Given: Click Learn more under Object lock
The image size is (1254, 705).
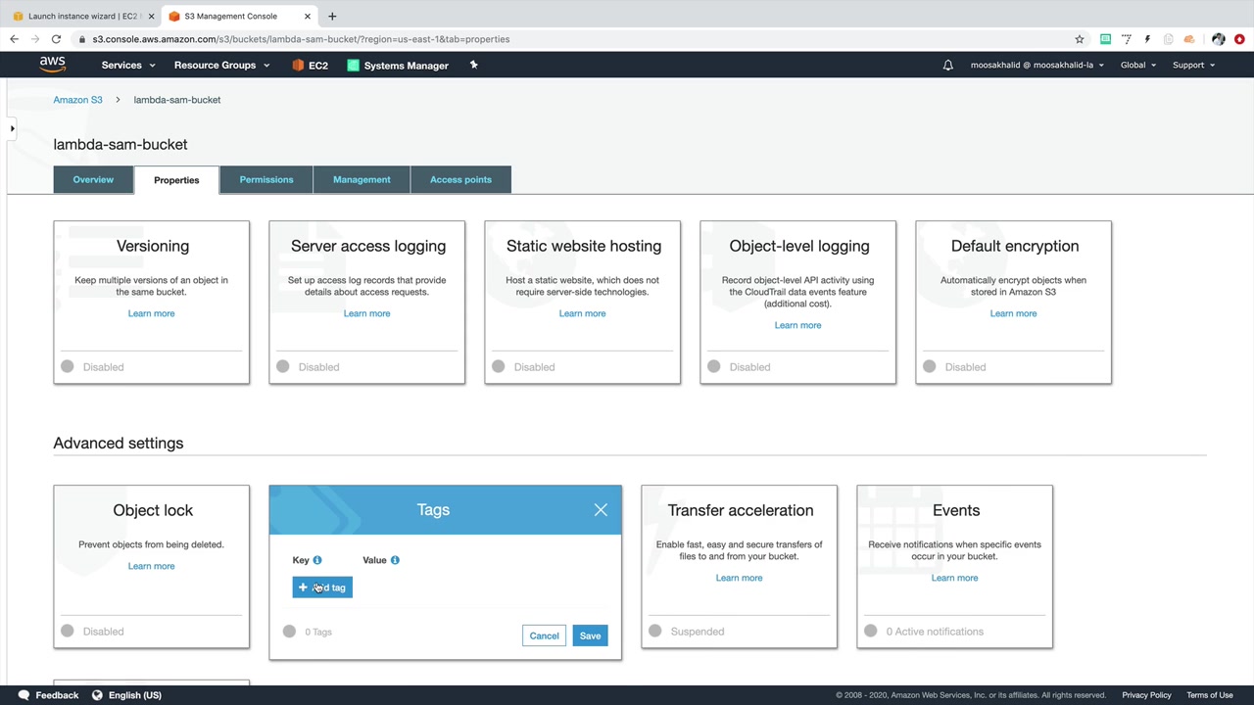Looking at the screenshot, I should coord(151,566).
